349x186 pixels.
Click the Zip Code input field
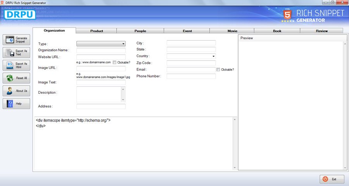(x=191, y=63)
